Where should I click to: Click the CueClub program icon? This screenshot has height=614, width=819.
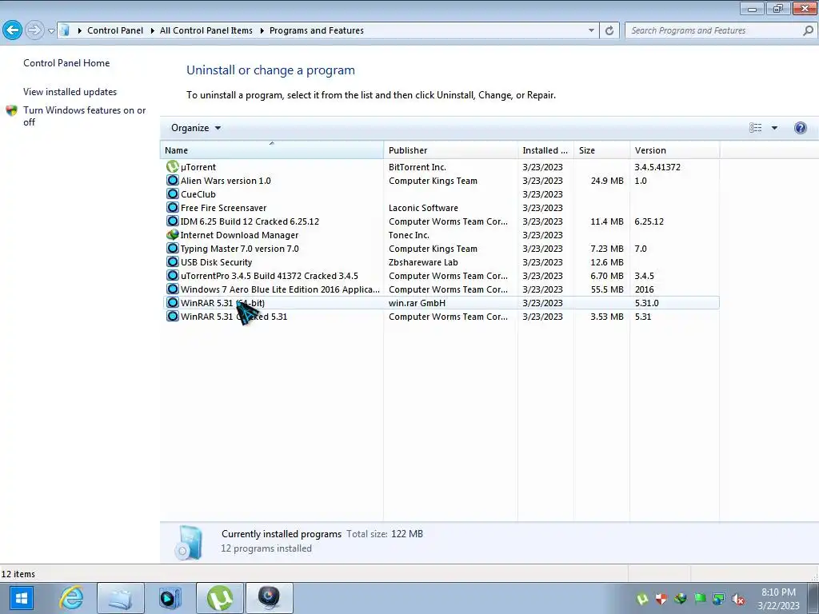click(173, 193)
